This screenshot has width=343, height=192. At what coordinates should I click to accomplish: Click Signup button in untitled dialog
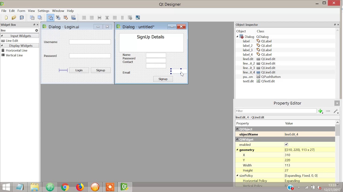pyautogui.click(x=163, y=79)
